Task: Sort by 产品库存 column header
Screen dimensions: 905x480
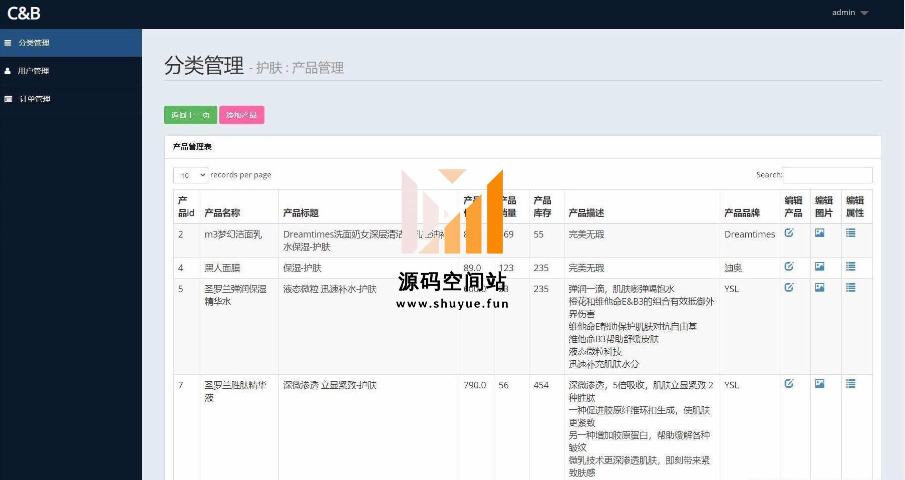Action: [546, 206]
